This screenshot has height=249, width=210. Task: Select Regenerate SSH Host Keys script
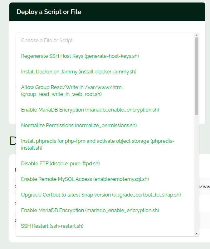tap(80, 56)
